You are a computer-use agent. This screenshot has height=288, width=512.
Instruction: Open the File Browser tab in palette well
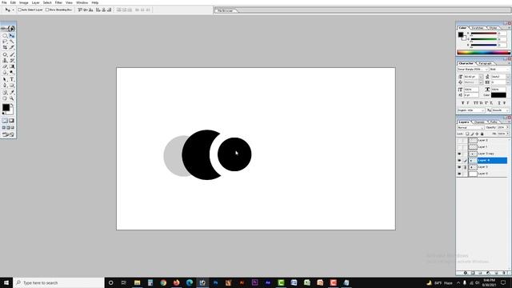(x=226, y=10)
